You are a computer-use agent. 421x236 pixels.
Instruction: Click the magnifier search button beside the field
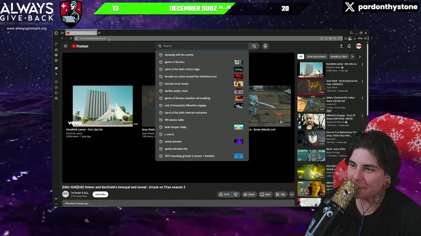click(x=254, y=46)
